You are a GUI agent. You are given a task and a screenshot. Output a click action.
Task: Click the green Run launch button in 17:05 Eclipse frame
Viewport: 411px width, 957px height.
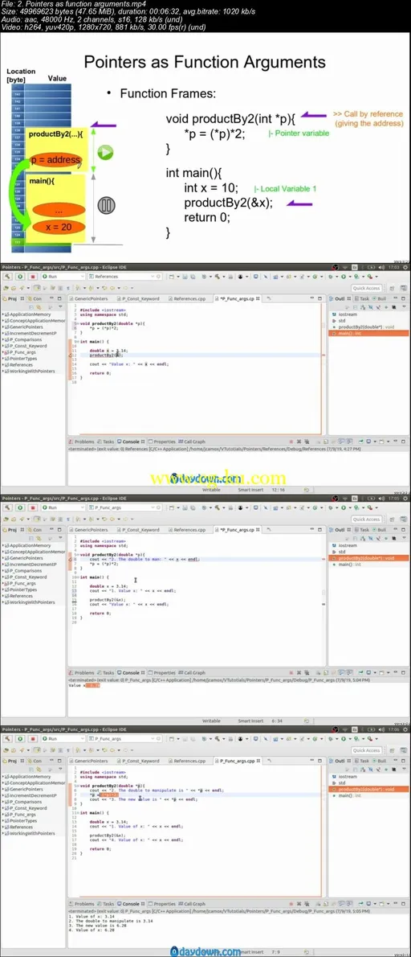[x=21, y=507]
